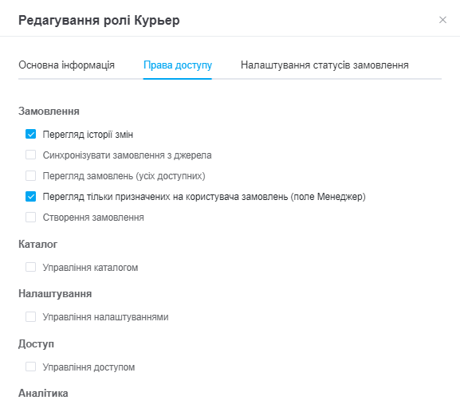Click the Аналітика section heading

click(43, 393)
